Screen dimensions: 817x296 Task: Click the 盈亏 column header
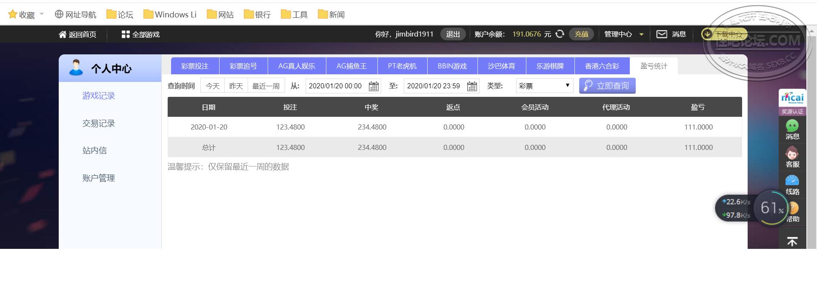pos(698,107)
